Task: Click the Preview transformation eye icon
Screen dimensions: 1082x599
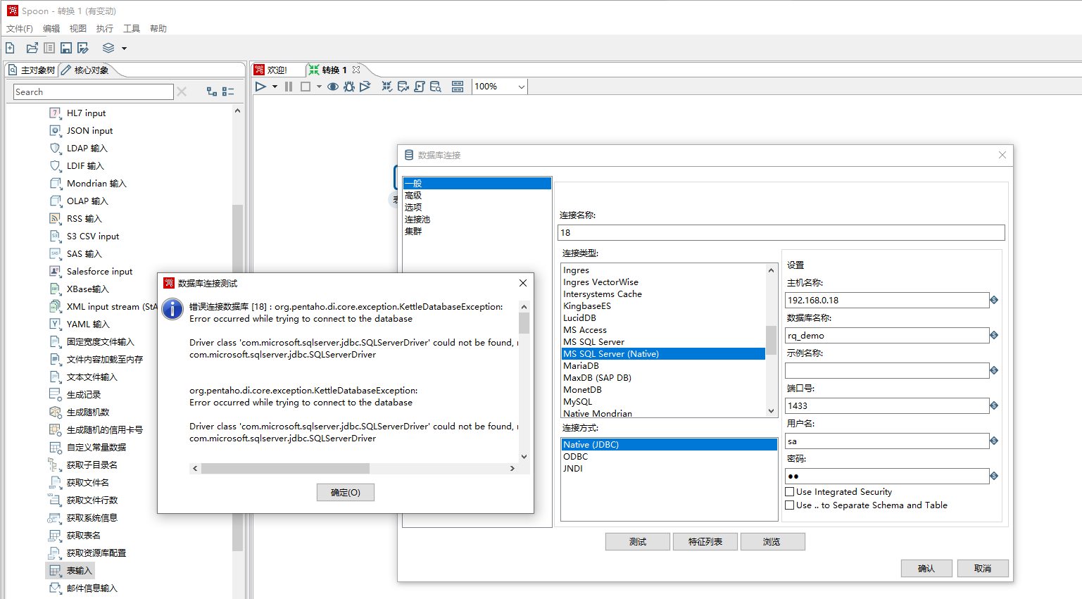Action: tap(333, 86)
